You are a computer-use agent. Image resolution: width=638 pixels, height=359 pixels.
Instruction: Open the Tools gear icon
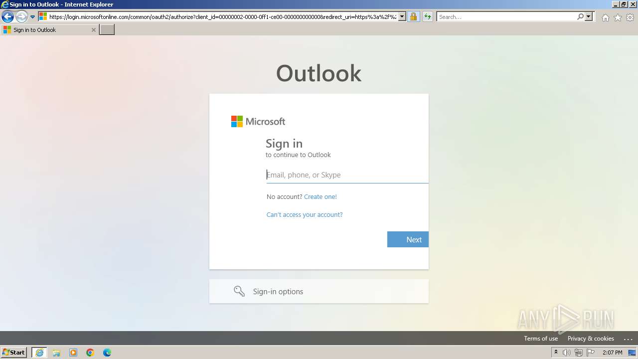tap(630, 17)
